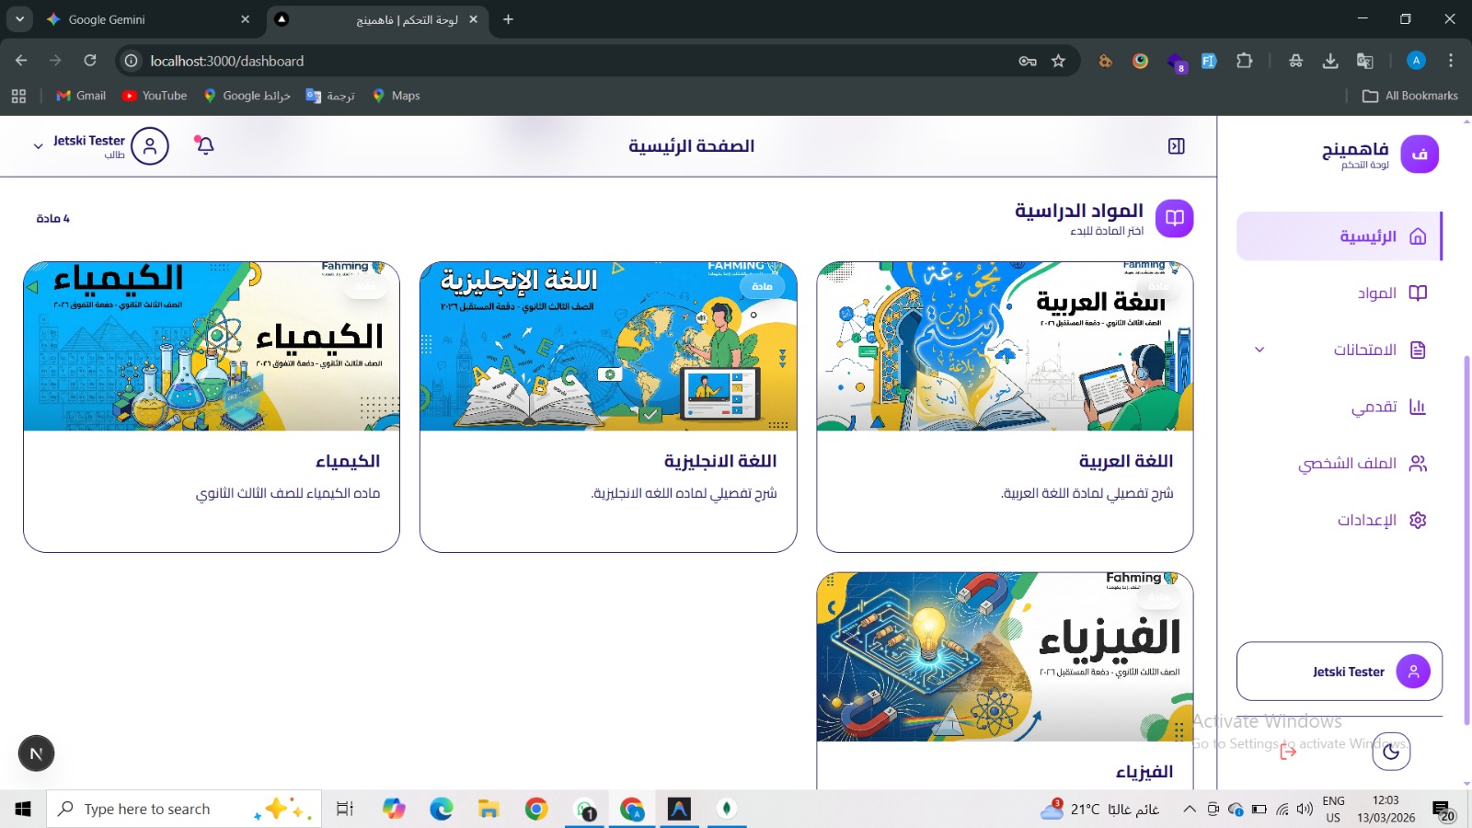Screen dimensions: 1472x828
Task: Open the اللغة العربية course thumbnail
Action: [x=1005, y=346]
